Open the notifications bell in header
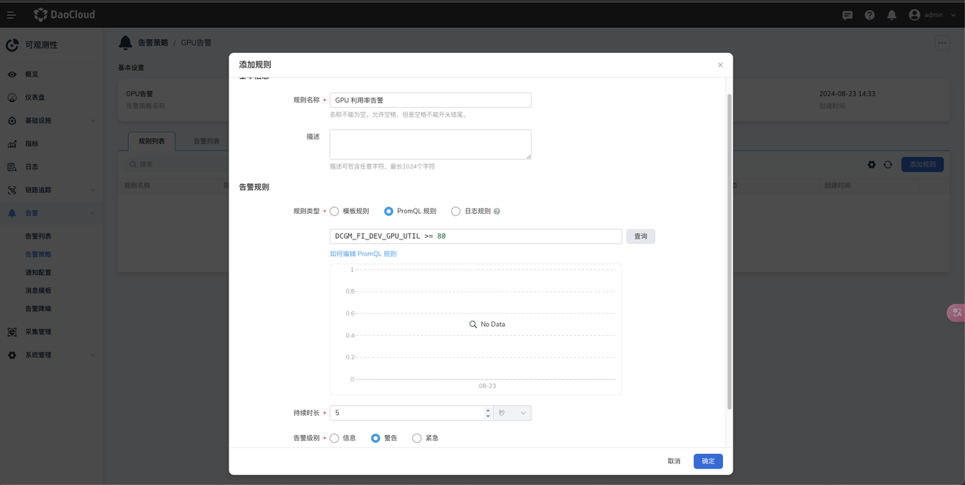The image size is (965, 485). [x=891, y=15]
